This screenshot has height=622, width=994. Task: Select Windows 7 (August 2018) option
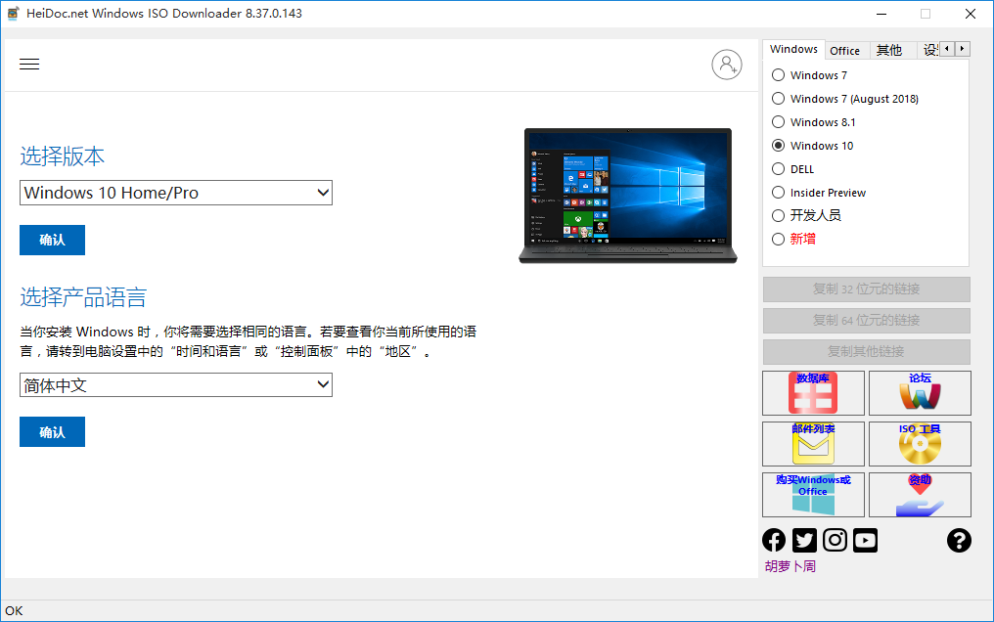coord(845,99)
